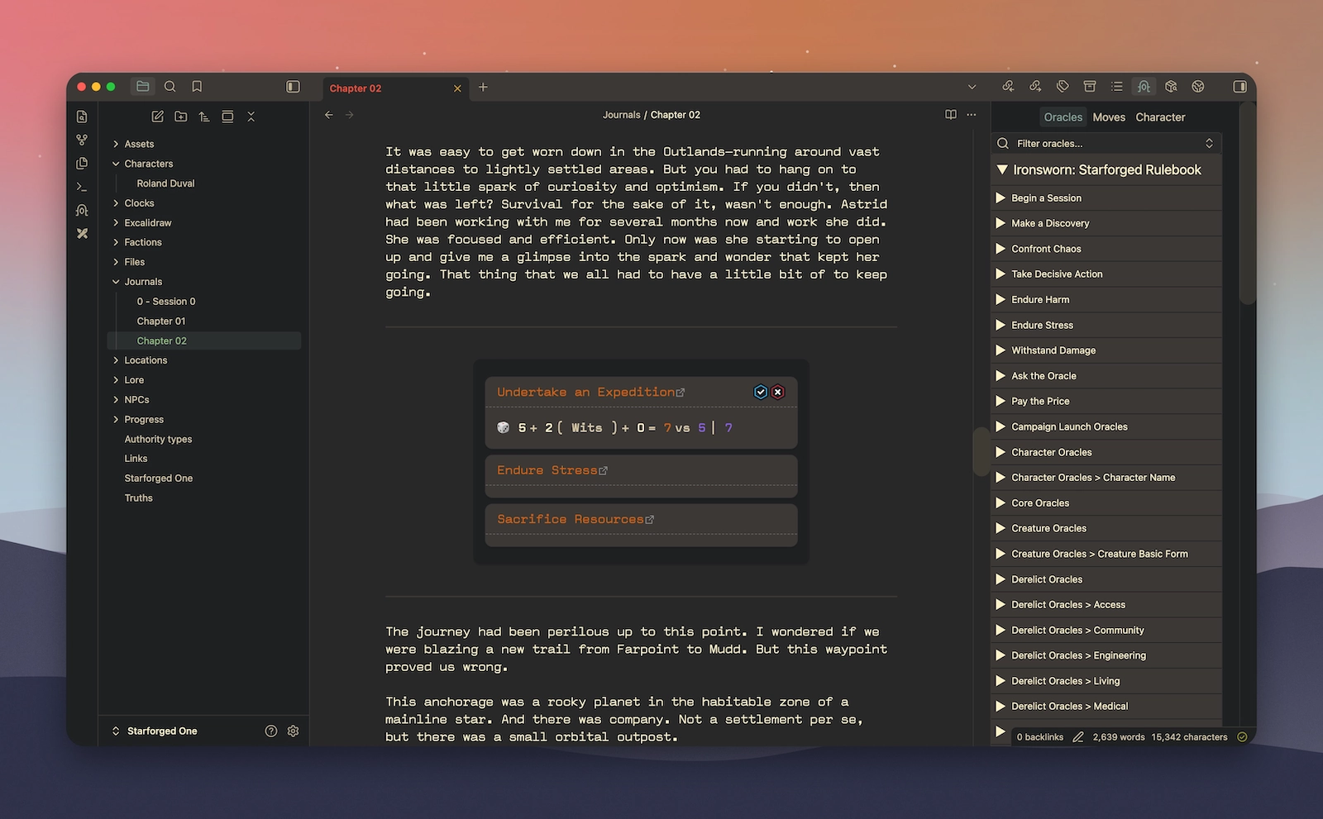Open vault search with the magnifier icon

coord(170,86)
